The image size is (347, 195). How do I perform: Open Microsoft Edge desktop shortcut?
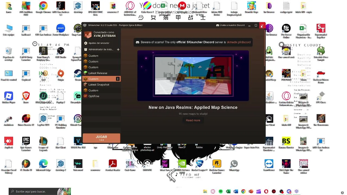click(43, 165)
